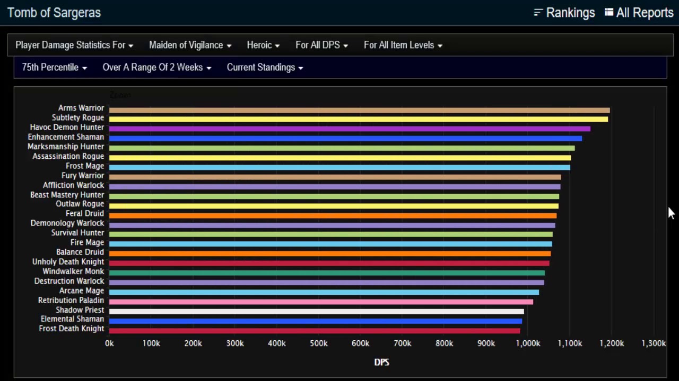Click the Windwalker Monk label
This screenshot has width=679, height=381.
[x=73, y=271]
